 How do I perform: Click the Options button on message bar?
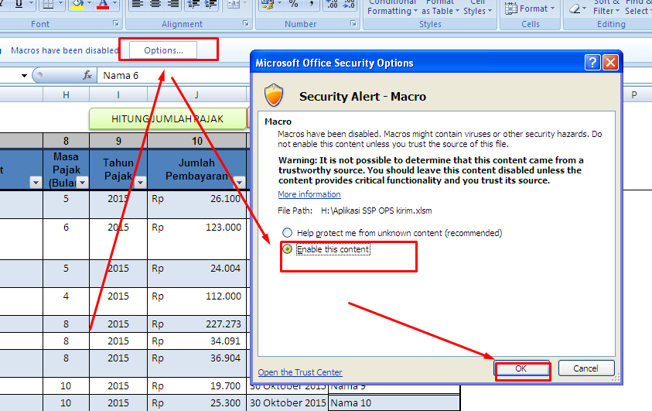(x=163, y=50)
